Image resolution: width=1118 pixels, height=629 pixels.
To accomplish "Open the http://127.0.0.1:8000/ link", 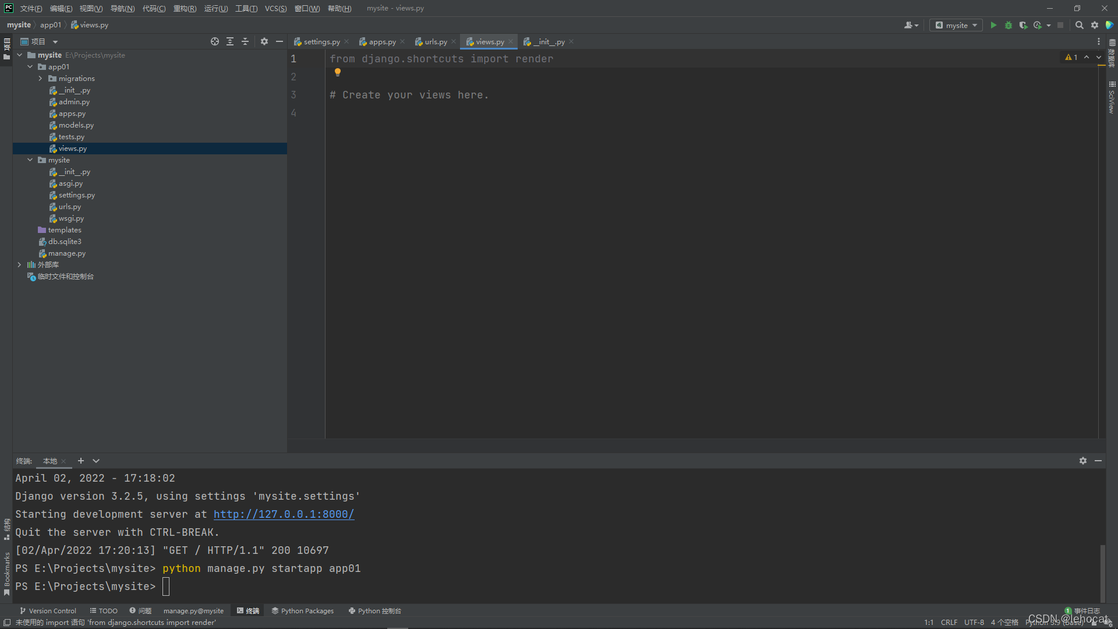I will 284,514.
